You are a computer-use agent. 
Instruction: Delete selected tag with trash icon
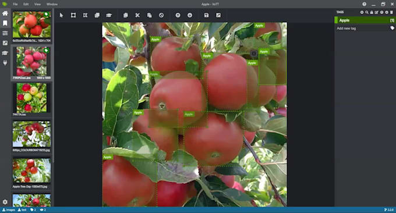(x=391, y=12)
